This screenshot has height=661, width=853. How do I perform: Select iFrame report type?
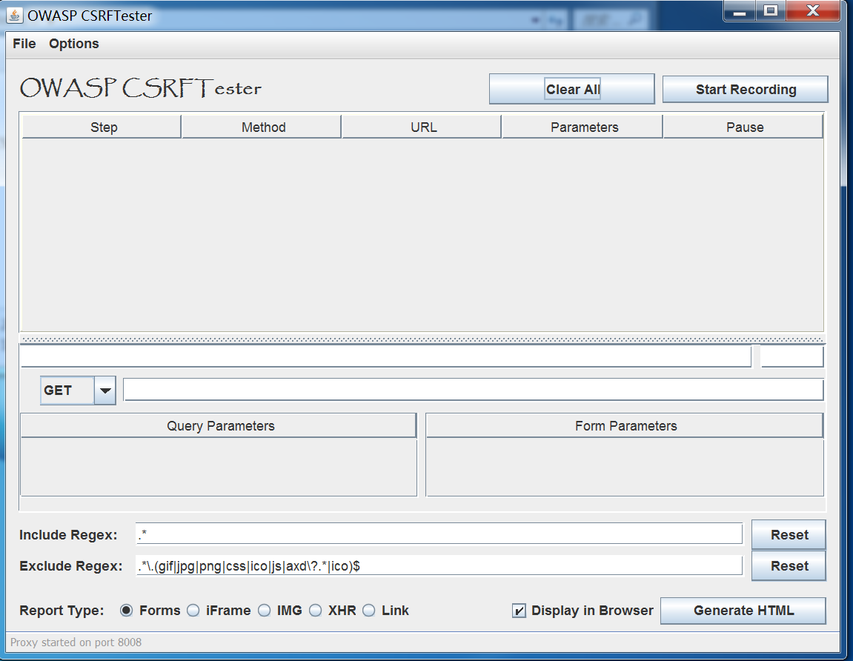point(193,611)
